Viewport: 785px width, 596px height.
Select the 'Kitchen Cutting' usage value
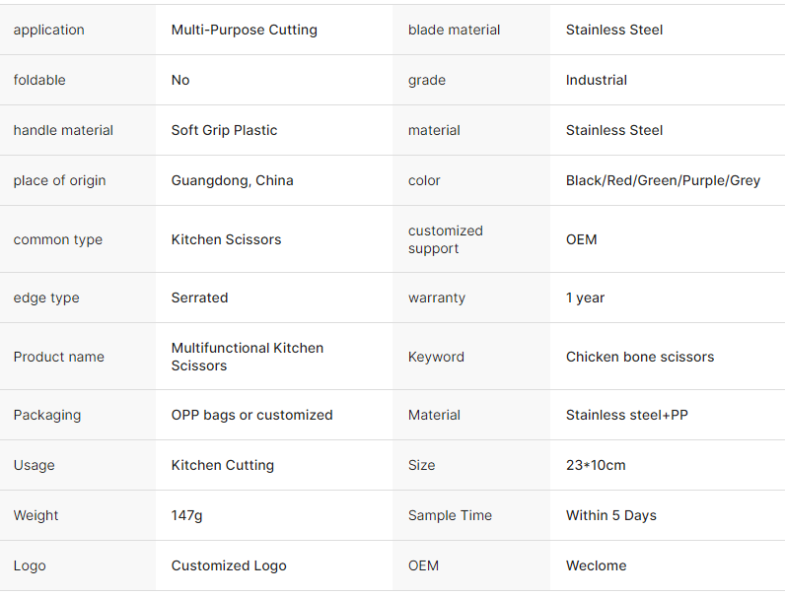click(222, 465)
